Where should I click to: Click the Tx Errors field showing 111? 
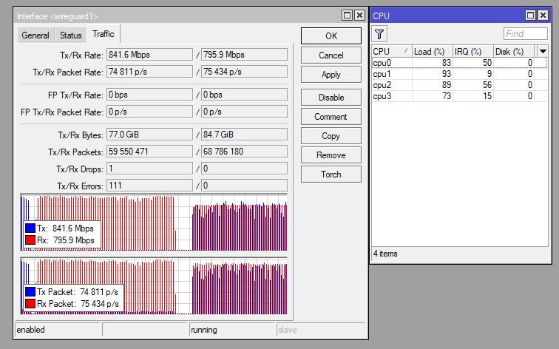click(149, 186)
